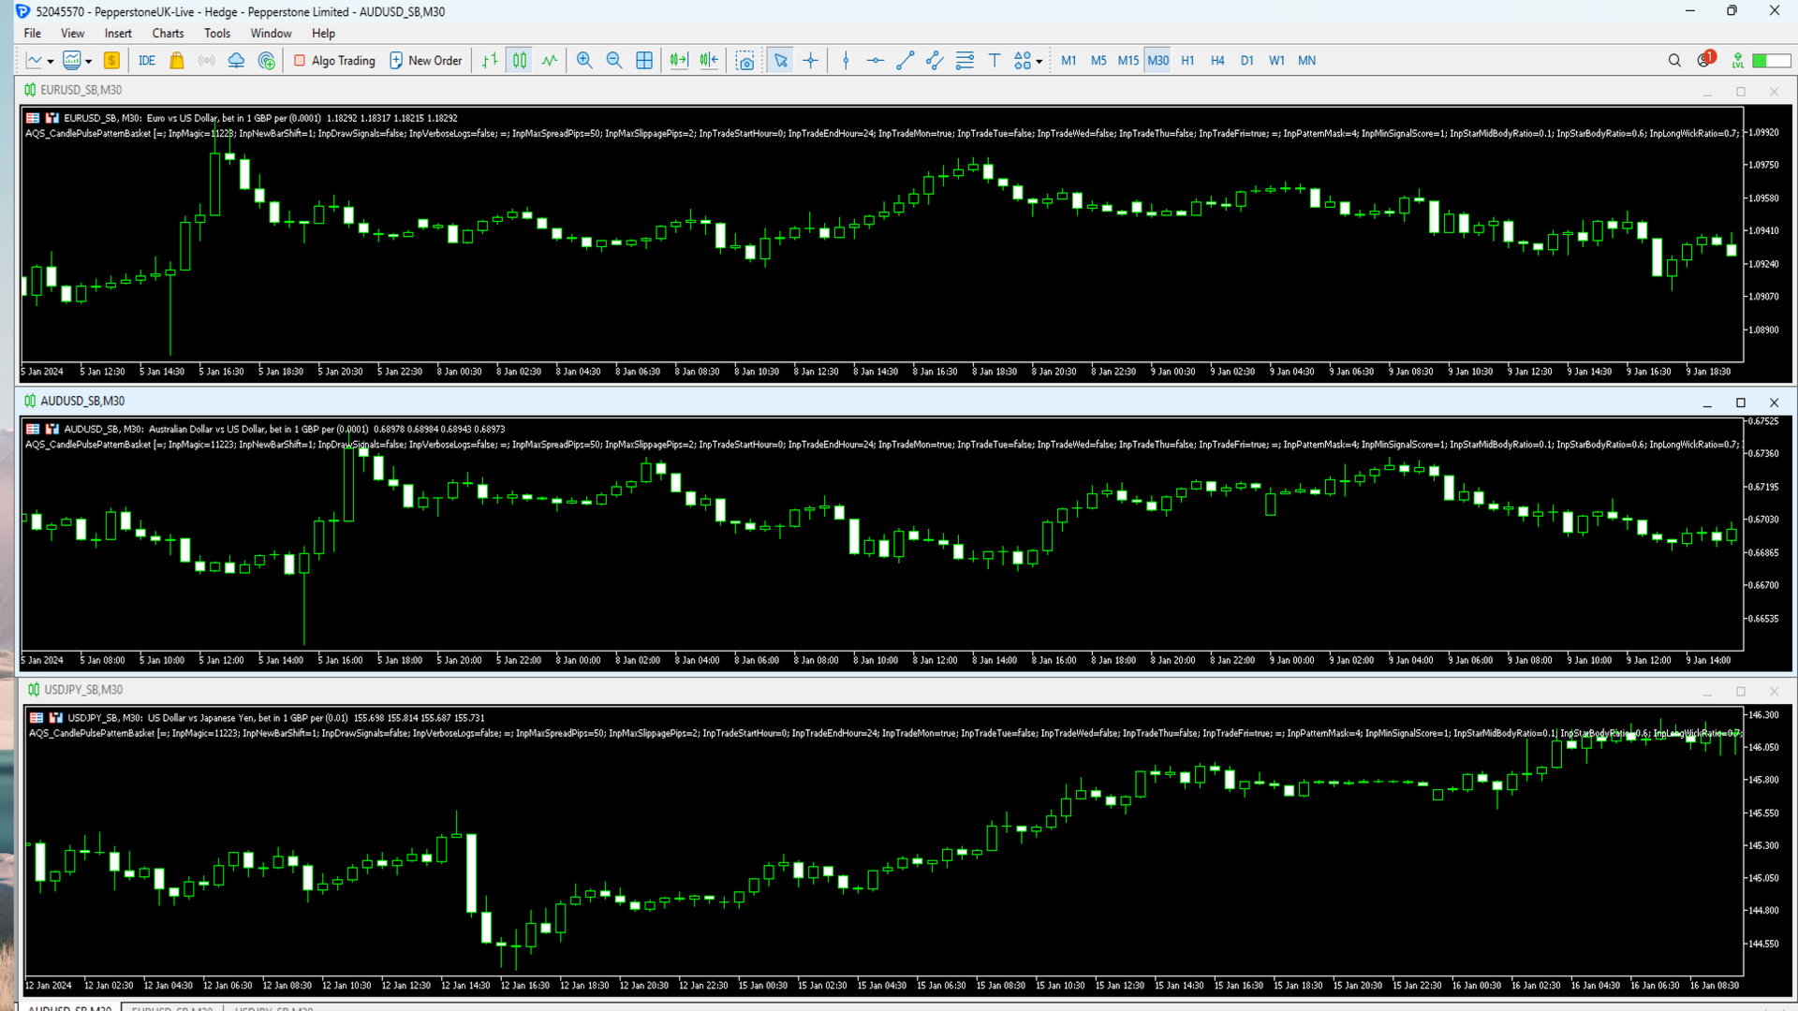Select the crosshair tool

[x=811, y=61]
